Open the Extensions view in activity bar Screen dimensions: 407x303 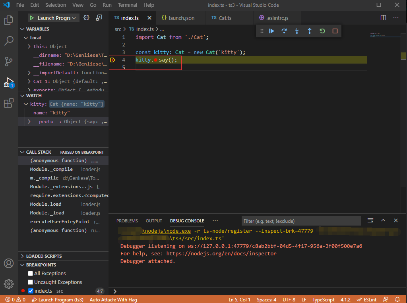(x=9, y=103)
